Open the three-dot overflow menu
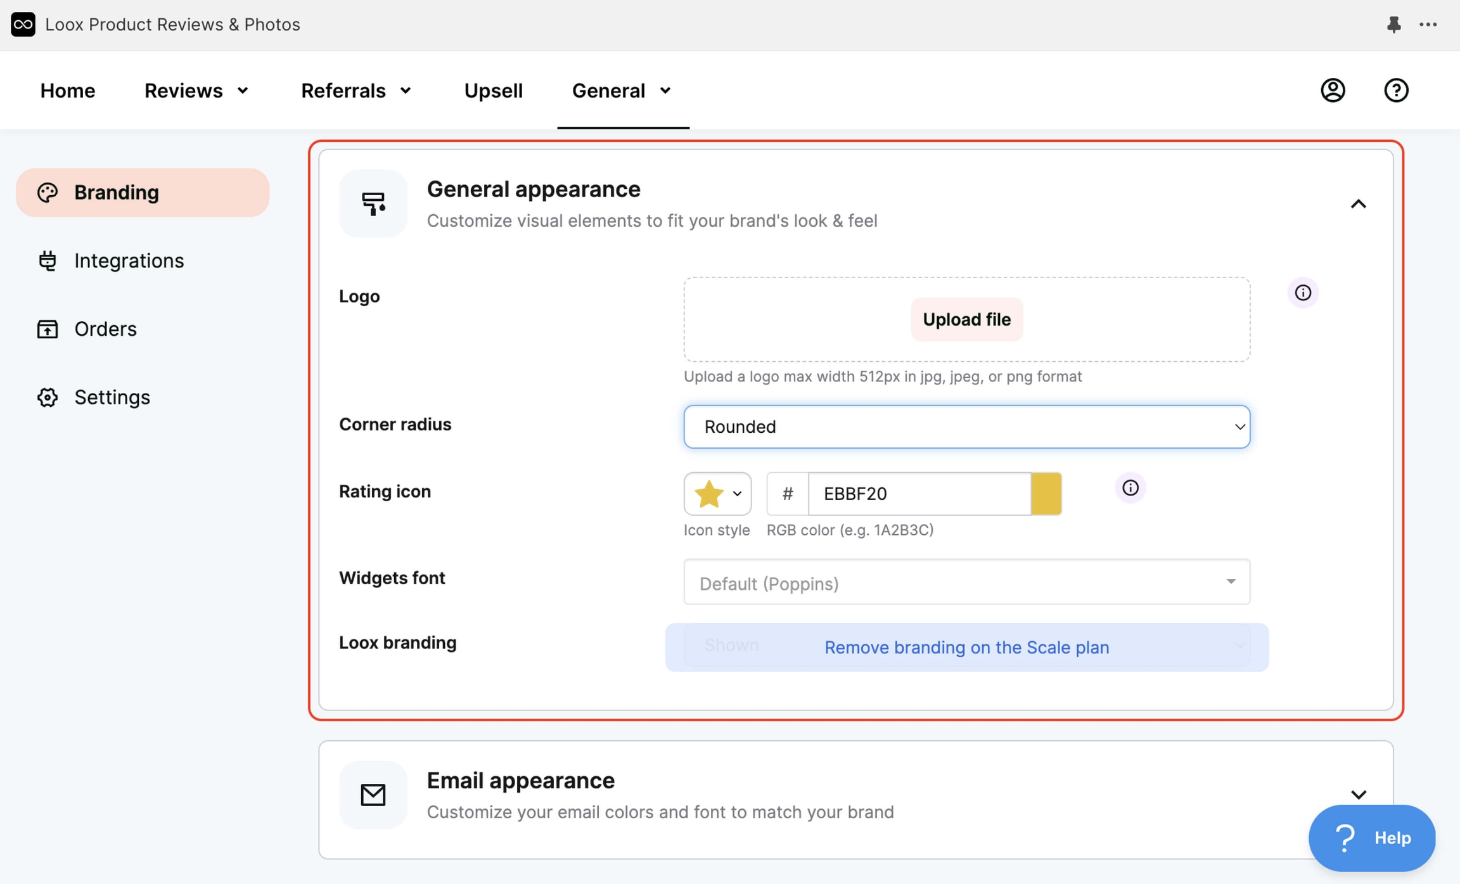This screenshot has width=1460, height=884. pos(1429,24)
